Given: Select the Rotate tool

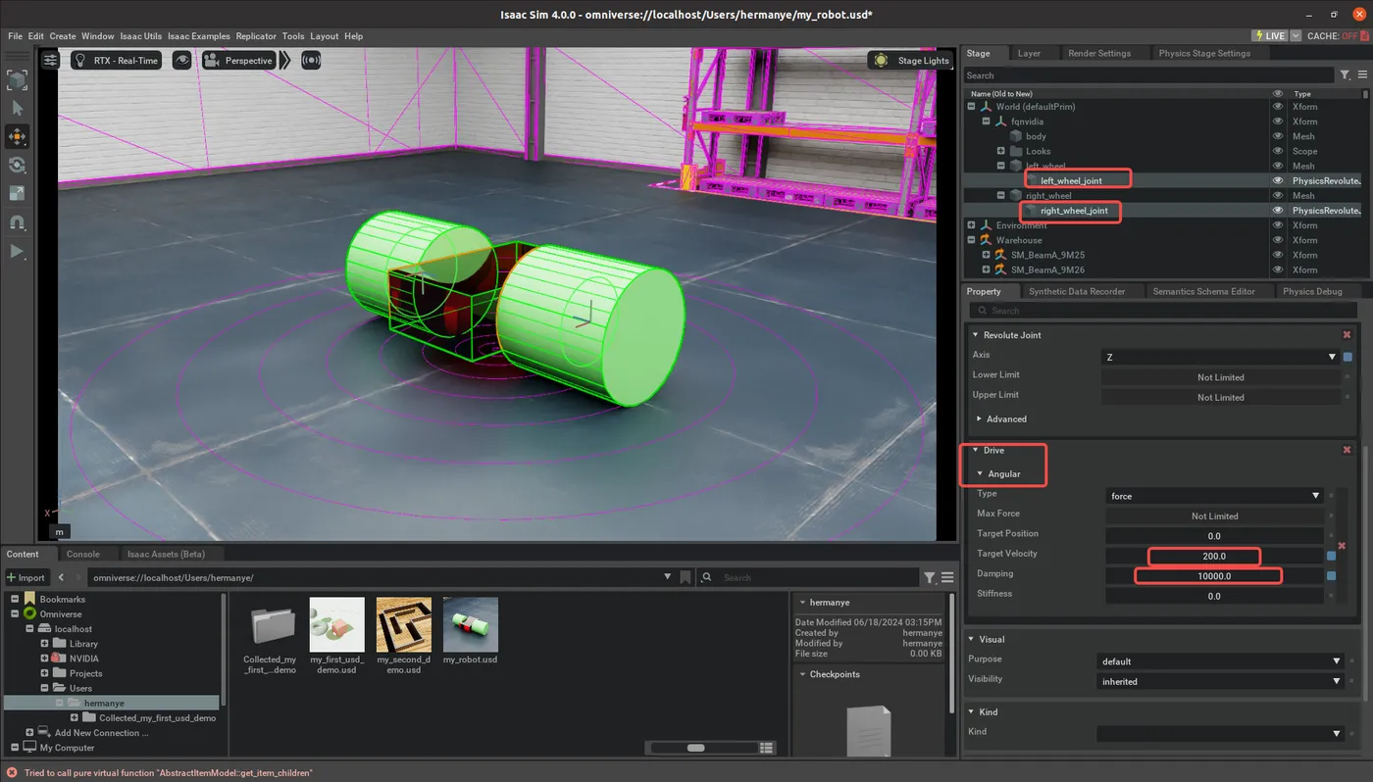Looking at the screenshot, I should pos(17,166).
